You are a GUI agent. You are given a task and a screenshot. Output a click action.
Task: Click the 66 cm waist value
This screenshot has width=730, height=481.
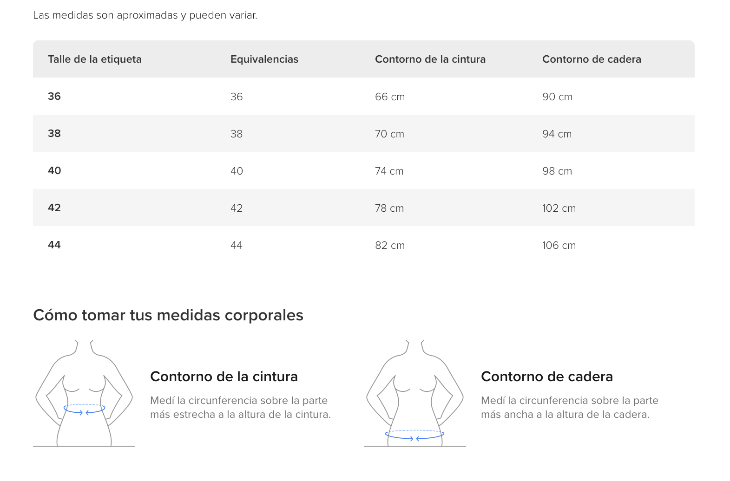click(x=390, y=97)
